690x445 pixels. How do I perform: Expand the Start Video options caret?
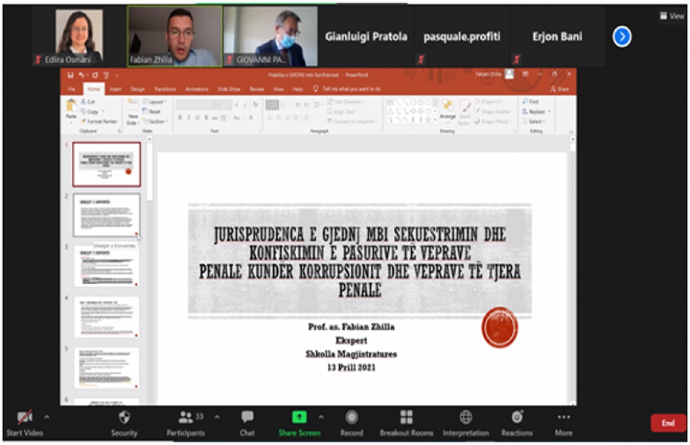coord(47,417)
